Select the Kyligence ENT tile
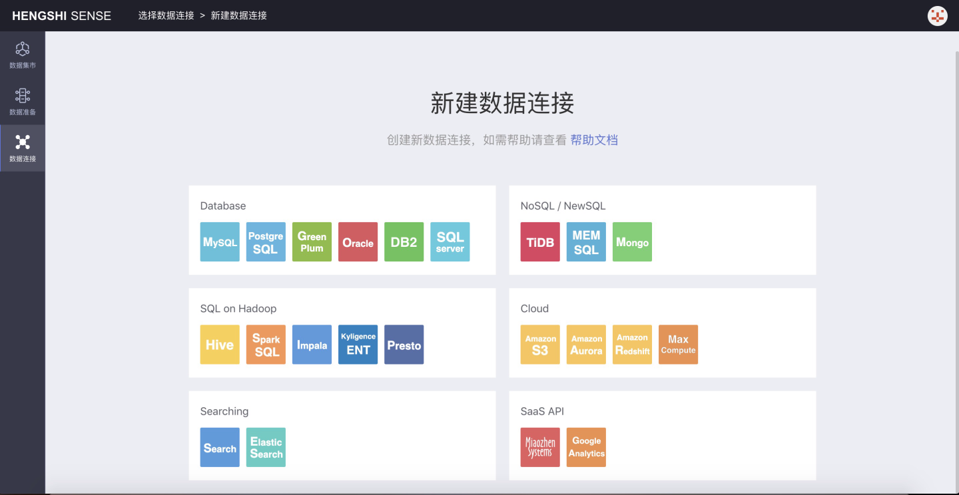The height and width of the screenshot is (495, 959). tap(358, 345)
